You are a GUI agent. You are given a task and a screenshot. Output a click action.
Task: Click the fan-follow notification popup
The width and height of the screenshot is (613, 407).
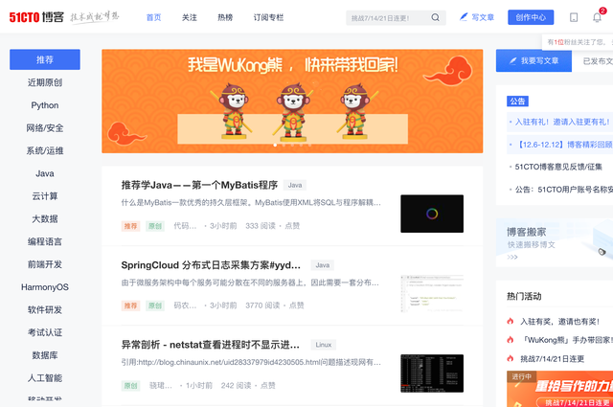(578, 42)
